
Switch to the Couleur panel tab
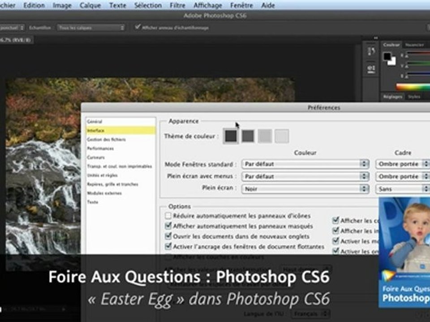pyautogui.click(x=391, y=45)
